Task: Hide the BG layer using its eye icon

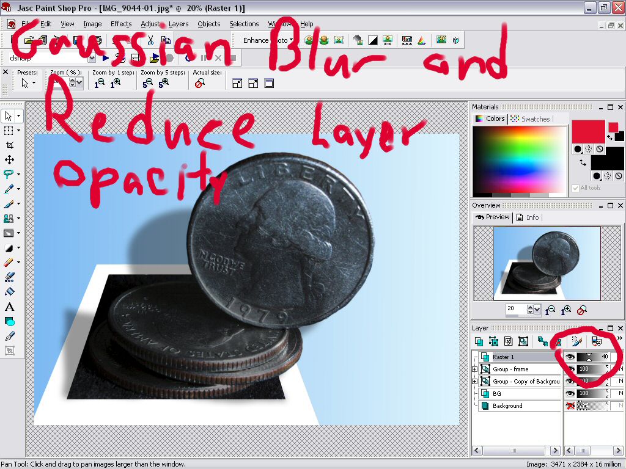Action: point(570,393)
